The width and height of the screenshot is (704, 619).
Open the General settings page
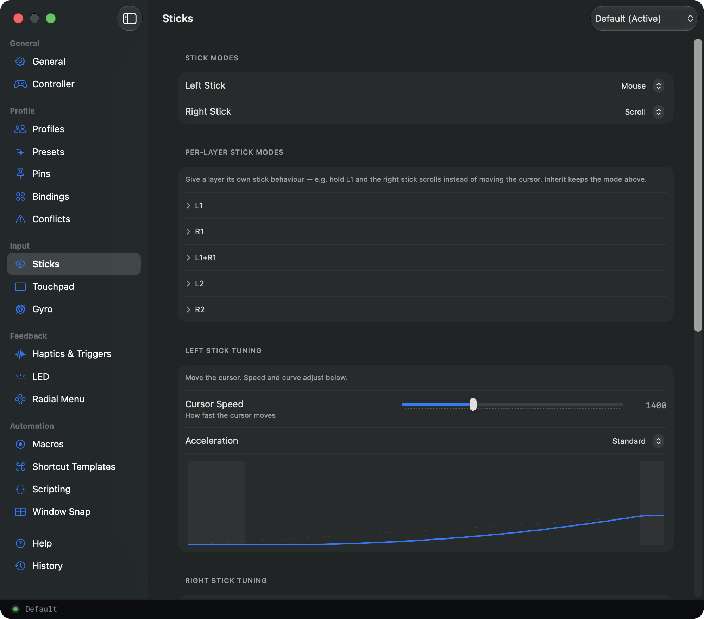click(74, 62)
